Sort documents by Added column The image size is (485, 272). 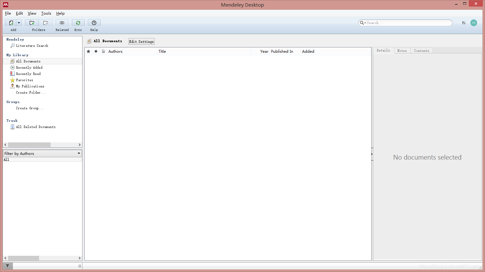click(336, 51)
